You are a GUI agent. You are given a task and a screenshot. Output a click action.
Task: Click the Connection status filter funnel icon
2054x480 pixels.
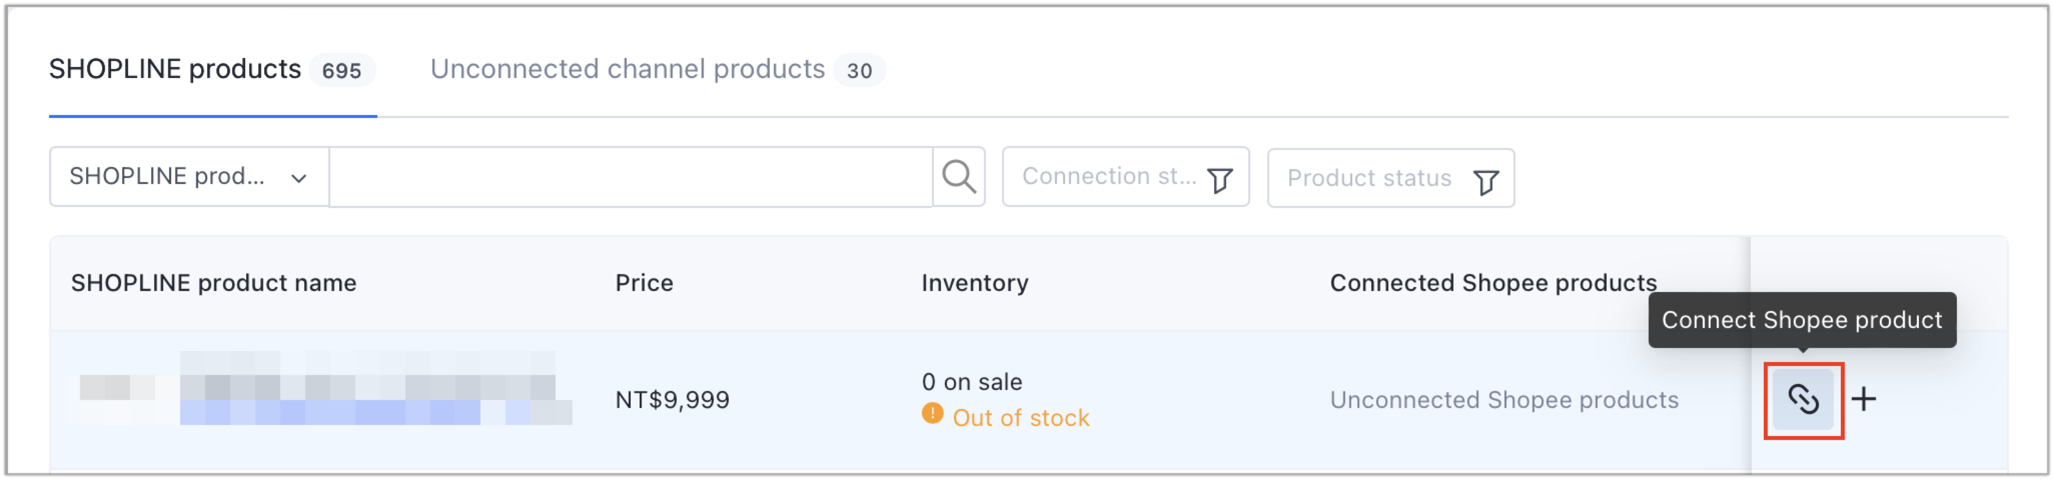click(x=1220, y=180)
